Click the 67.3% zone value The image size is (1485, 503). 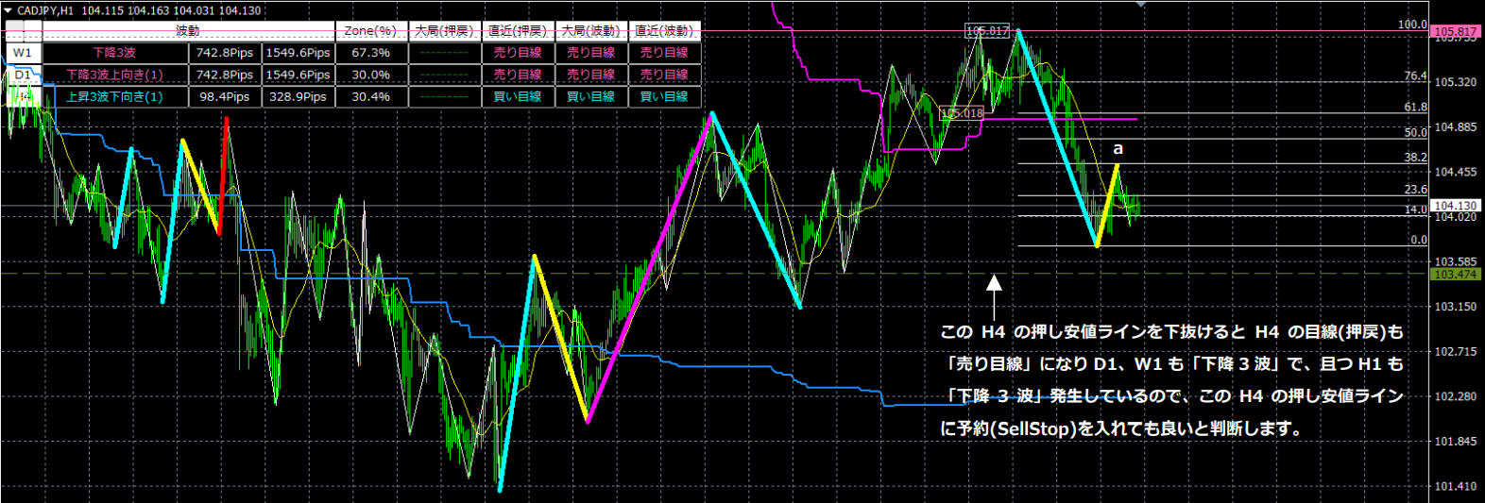coord(370,53)
